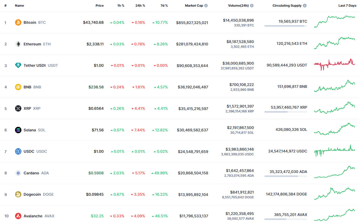The width and height of the screenshot is (360, 224).
Task: Click the Circulating Supply info icon
Action: point(305,6)
